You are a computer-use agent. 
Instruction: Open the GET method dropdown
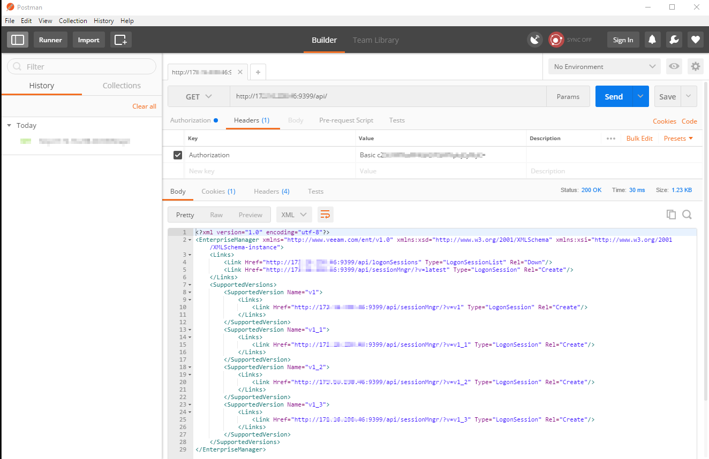click(x=199, y=96)
